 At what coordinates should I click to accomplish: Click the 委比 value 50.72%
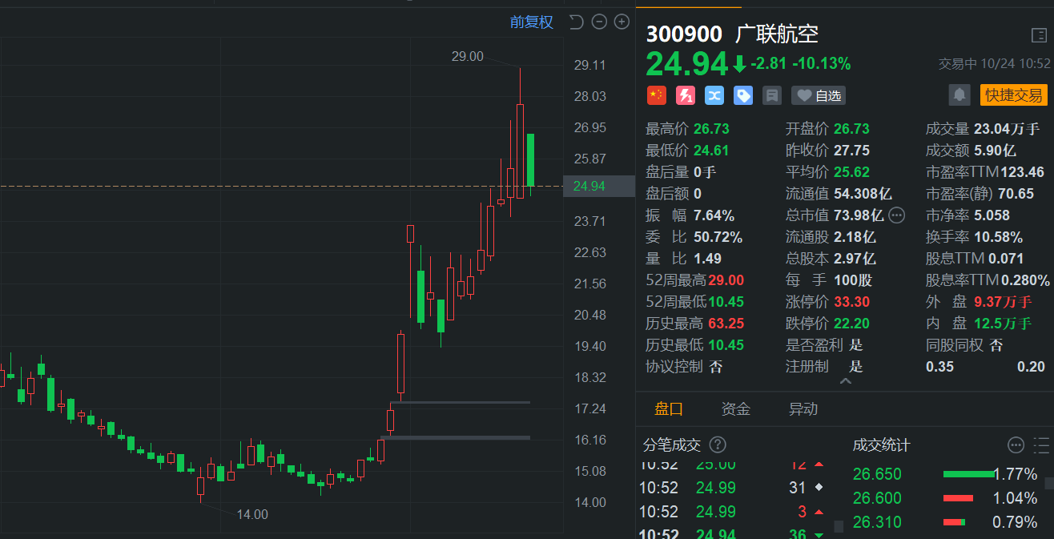click(x=718, y=237)
